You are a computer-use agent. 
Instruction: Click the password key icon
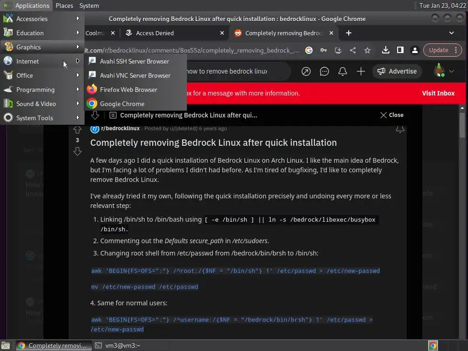point(324,50)
